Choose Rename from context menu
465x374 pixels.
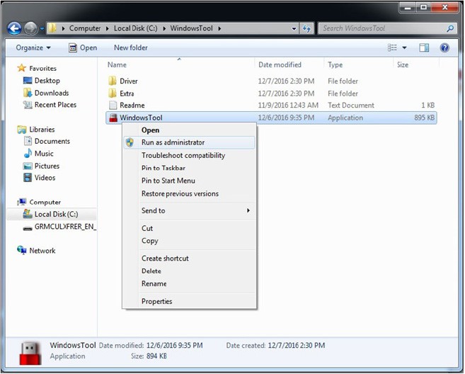click(189, 284)
